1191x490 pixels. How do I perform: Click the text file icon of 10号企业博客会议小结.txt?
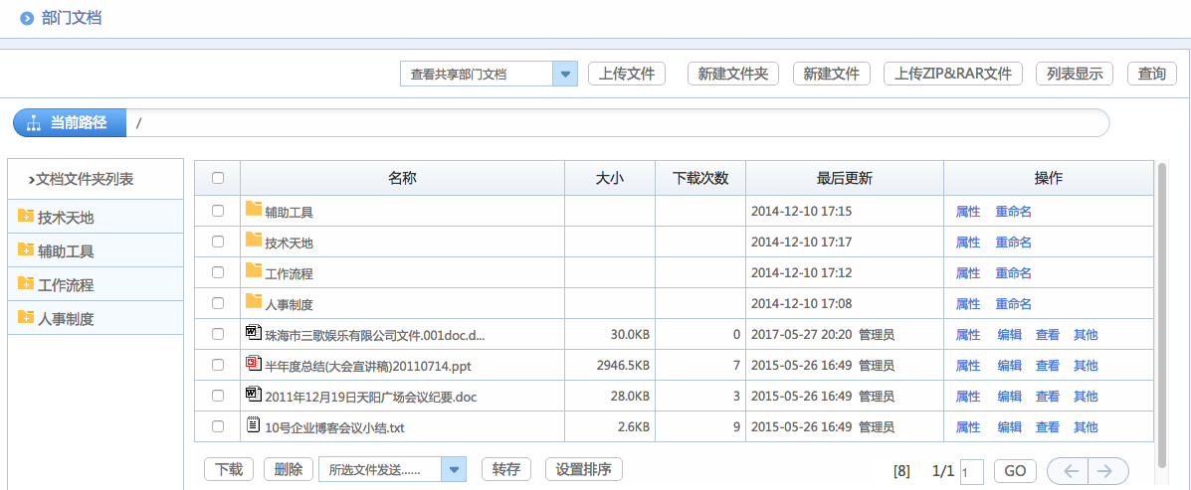(x=253, y=425)
